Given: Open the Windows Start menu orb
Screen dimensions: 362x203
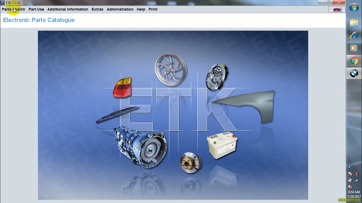Looking at the screenshot, I should (354, 8).
